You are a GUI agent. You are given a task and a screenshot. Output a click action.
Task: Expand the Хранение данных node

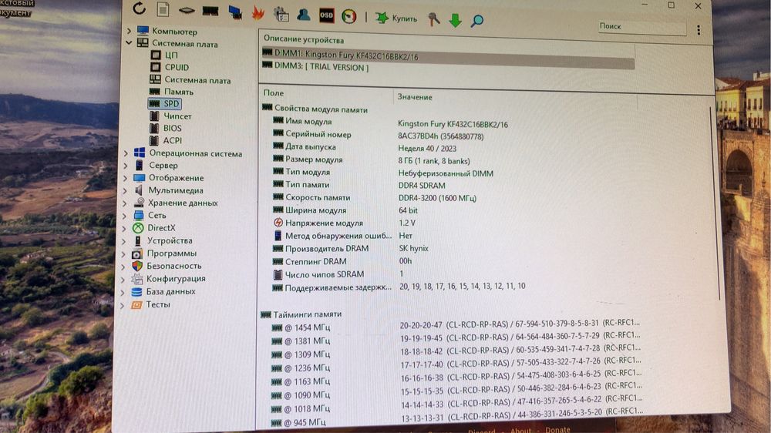(124, 203)
